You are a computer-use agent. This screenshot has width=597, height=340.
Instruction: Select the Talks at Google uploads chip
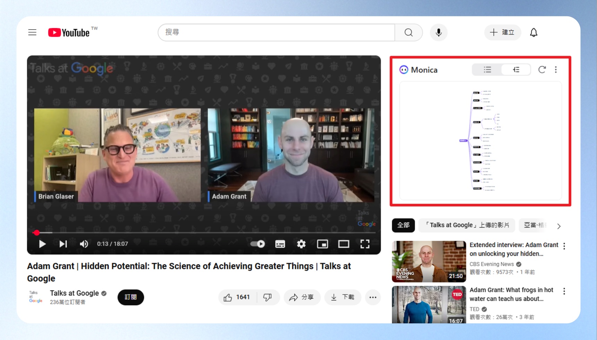(467, 225)
